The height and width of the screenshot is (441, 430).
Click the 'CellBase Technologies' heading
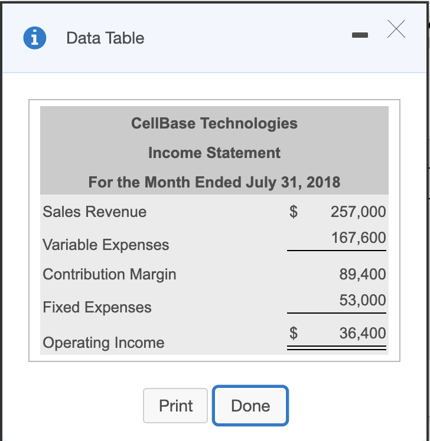(214, 123)
